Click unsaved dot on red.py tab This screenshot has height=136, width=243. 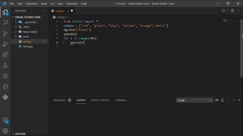coord(72,11)
